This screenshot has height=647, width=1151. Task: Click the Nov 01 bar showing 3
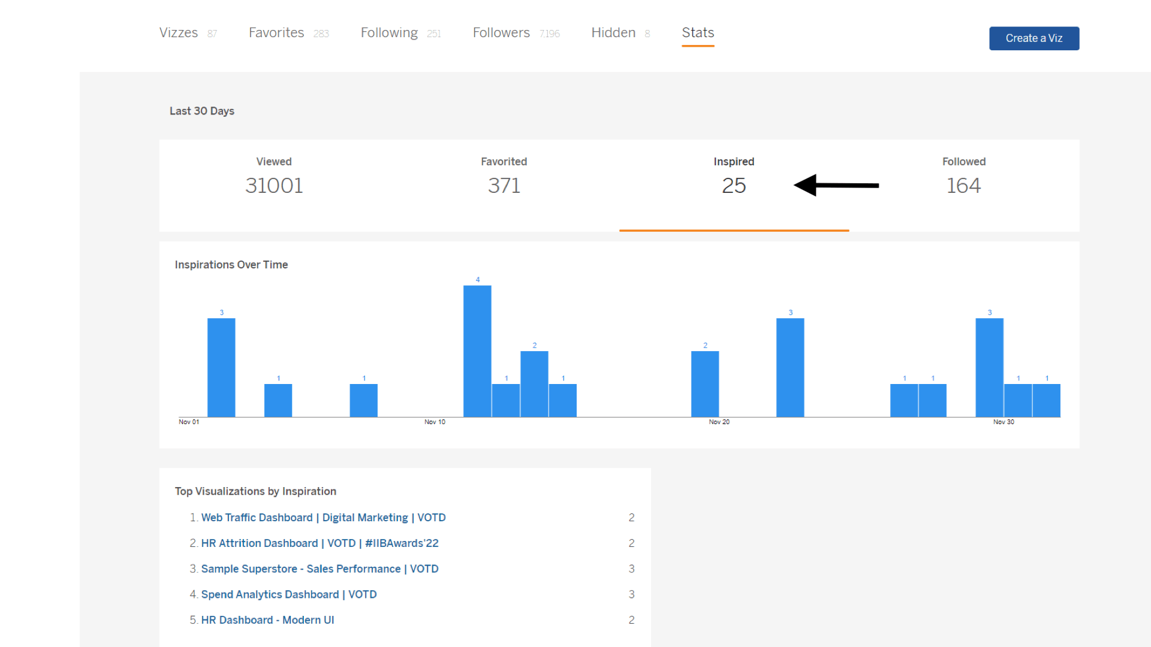(221, 367)
